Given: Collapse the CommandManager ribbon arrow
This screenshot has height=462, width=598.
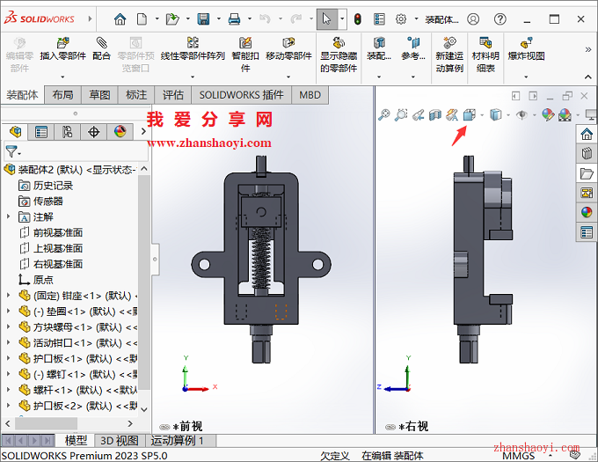Looking at the screenshot, I should click(587, 77).
